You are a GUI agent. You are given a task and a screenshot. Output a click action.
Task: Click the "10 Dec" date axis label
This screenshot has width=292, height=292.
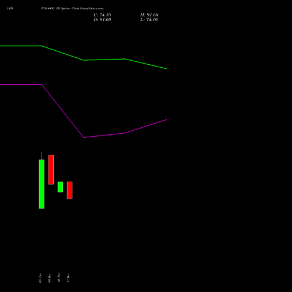[x=59, y=277]
